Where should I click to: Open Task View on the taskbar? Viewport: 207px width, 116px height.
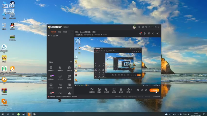(x=13, y=114)
